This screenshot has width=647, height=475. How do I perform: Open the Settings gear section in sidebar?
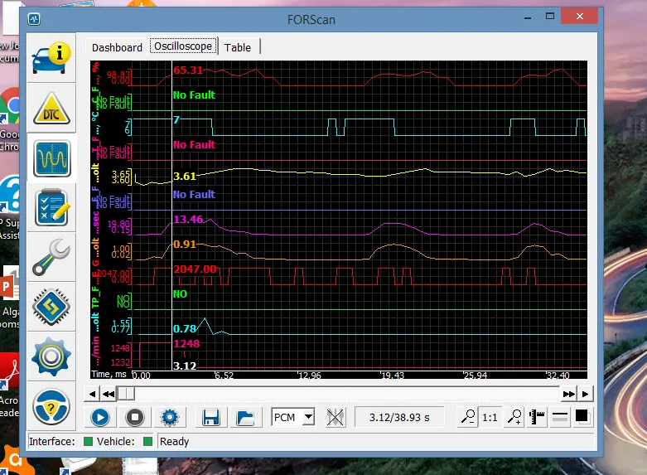(51, 356)
